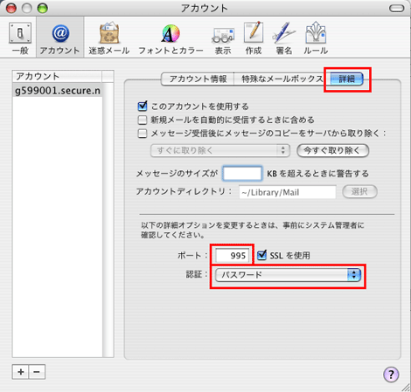Screen dimensions: 411x392
Task: Open the 一般 general preferences icon
Action: coord(20,38)
